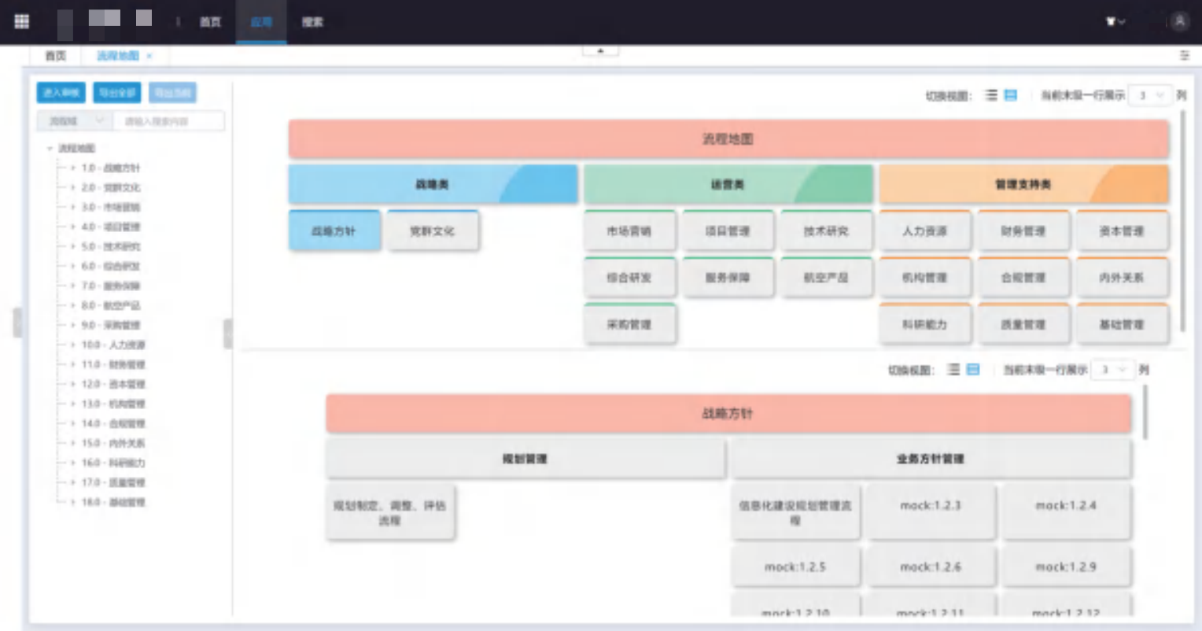Expand the 3.0 - 市场营销 tree node
This screenshot has height=631, width=1202.
(73, 207)
